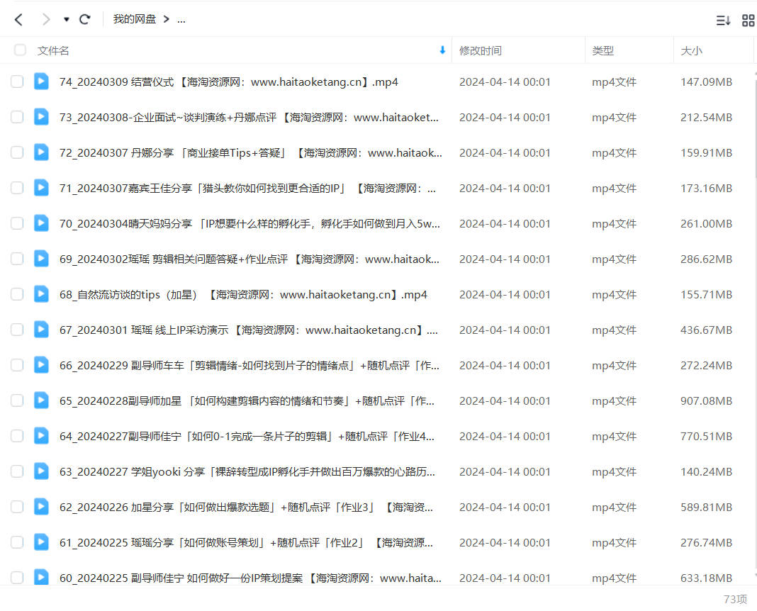Select file name 71_20240307嘉宾王佳分享
This screenshot has height=611, width=757.
coord(247,189)
